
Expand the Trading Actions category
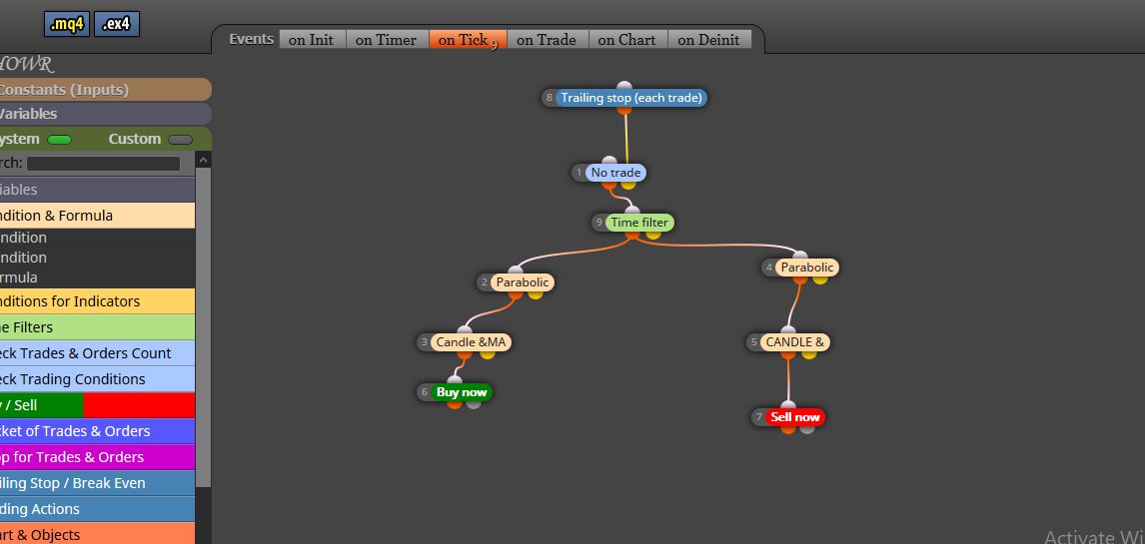97,509
